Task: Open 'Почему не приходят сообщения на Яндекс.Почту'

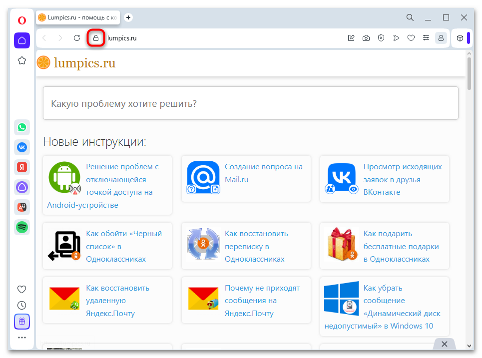Action: (262, 301)
